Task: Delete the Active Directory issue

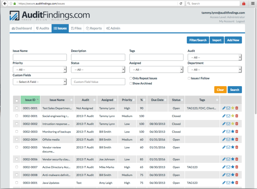Action: pos(237,167)
